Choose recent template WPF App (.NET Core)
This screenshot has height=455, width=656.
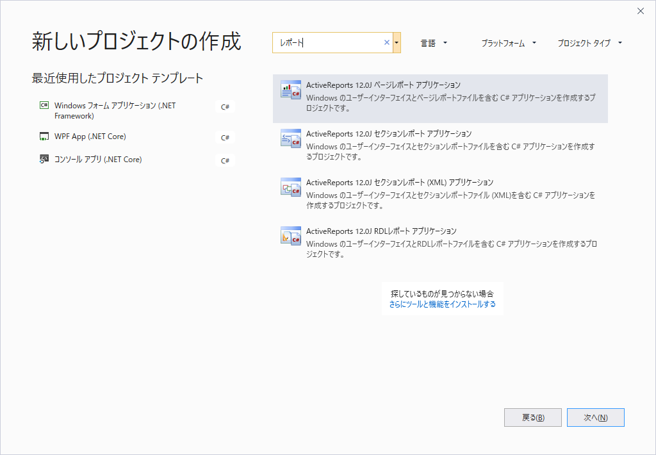point(90,136)
